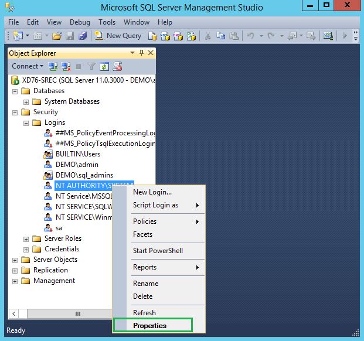Screen dimensions: 364x341
Task: Click the Connect Object Explorer icon
Action: point(53,66)
